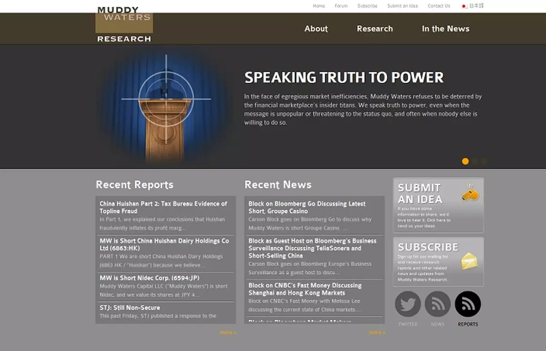Open the Reports RSS feed icon
Screen dimensions: 546x351
coord(467,304)
